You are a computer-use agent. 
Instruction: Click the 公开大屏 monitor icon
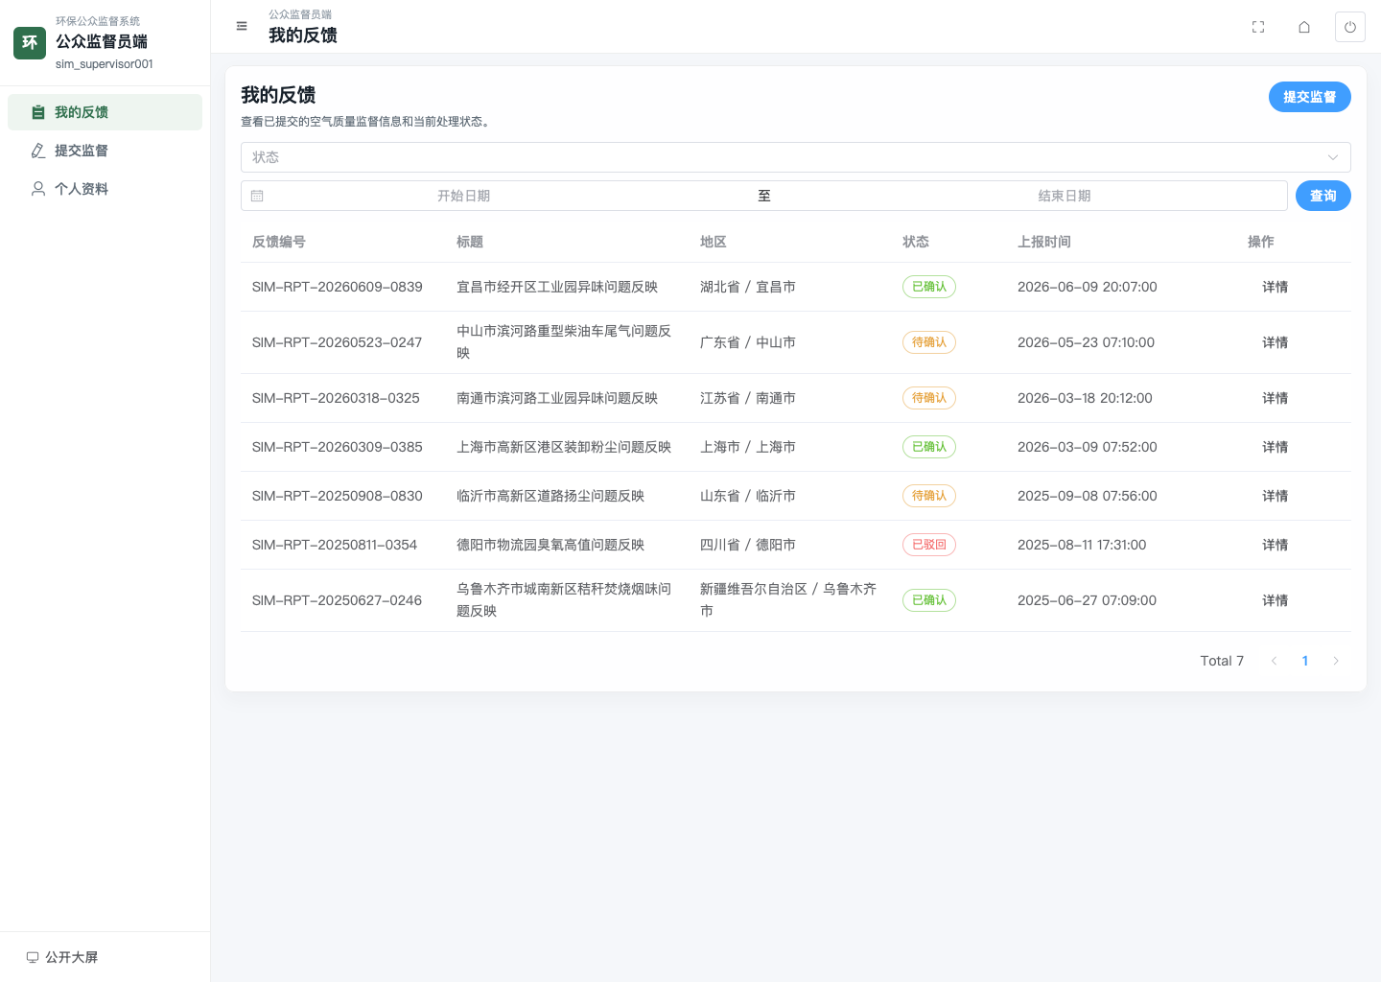tap(33, 957)
